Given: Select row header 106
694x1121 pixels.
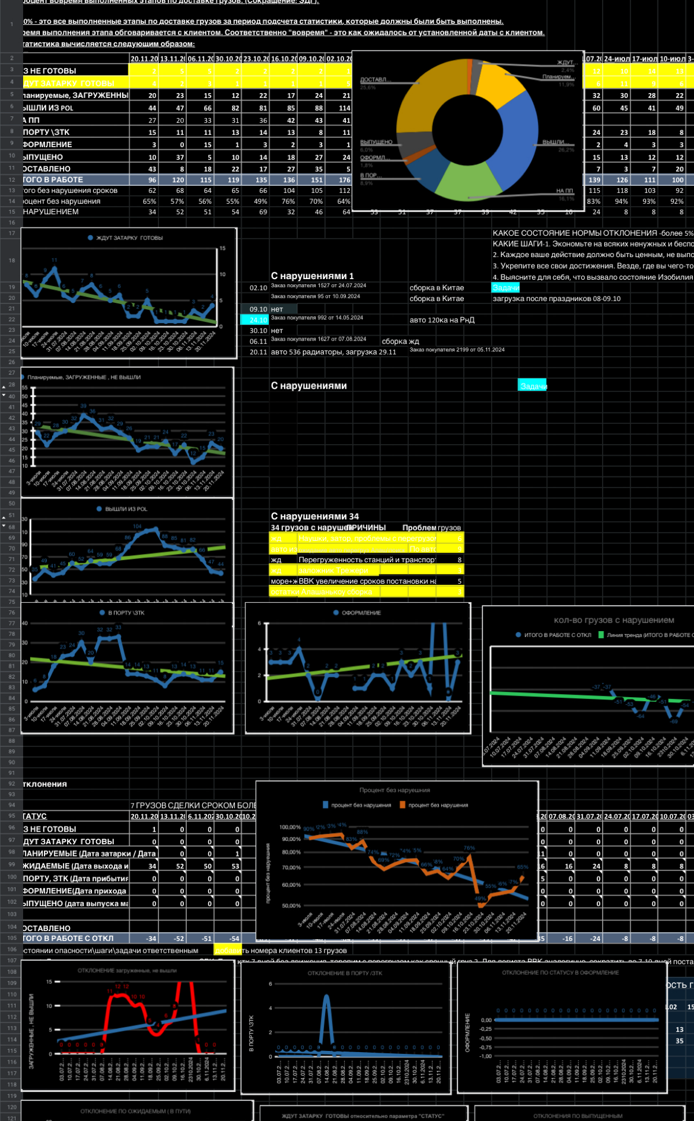Looking at the screenshot, I should [x=12, y=950].
